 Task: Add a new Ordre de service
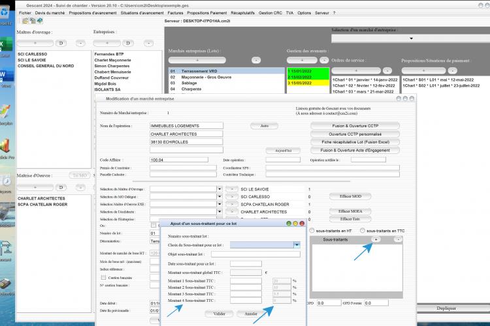356,70
